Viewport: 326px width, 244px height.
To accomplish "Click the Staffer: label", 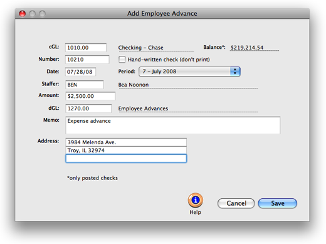I will tap(50, 84).
